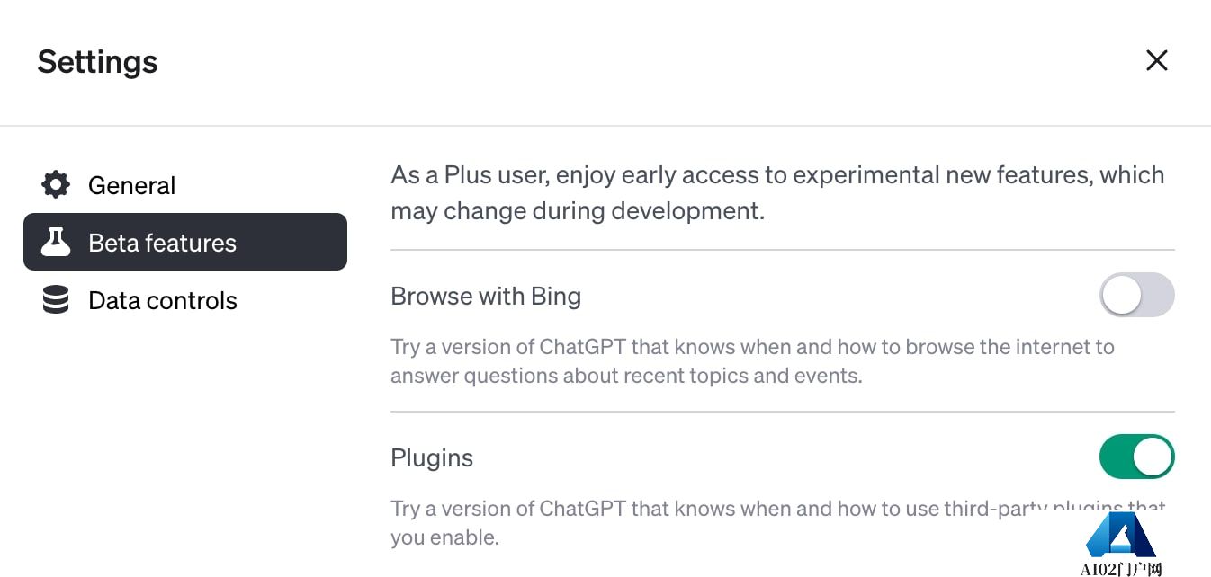
Task: Disable the green Plugins switch
Action: [1137, 457]
